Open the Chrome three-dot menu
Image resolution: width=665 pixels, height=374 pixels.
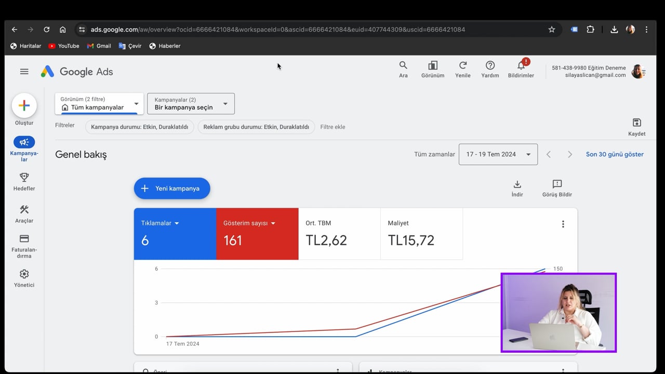pyautogui.click(x=646, y=30)
